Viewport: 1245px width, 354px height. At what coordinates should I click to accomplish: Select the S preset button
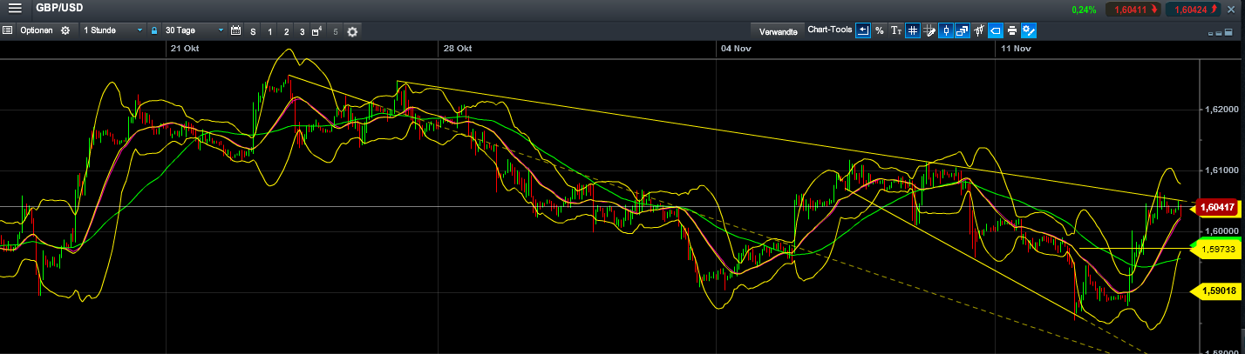(254, 31)
